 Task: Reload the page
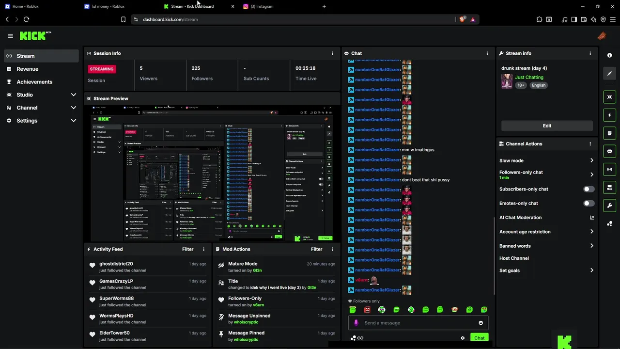[x=26, y=19]
